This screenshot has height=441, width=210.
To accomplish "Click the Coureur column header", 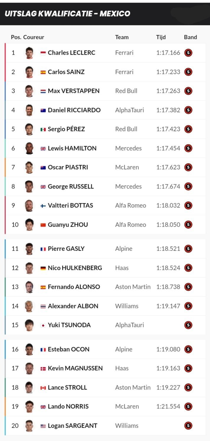I will point(34,37).
